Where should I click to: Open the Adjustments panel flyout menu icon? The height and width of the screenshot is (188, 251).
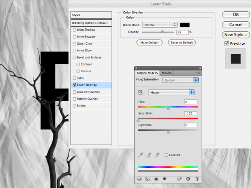(x=198, y=73)
